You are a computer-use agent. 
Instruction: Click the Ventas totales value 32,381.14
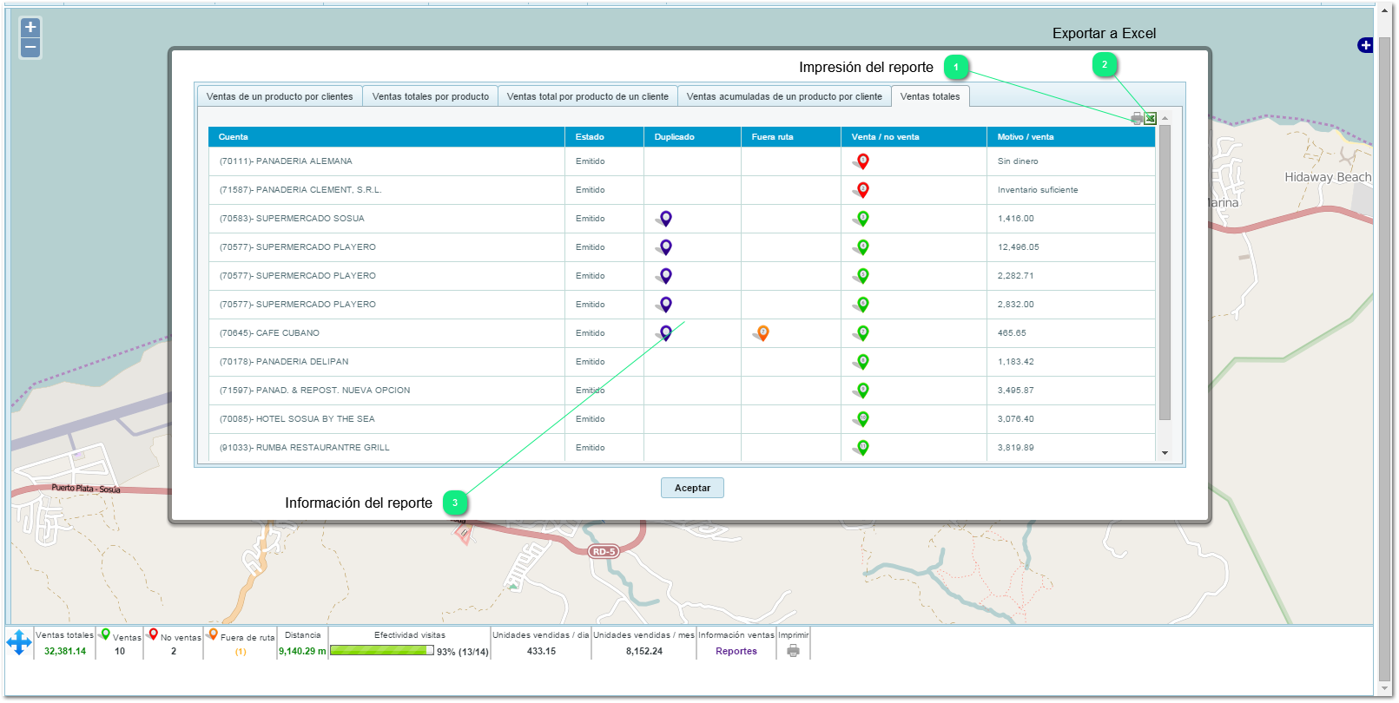click(x=65, y=651)
